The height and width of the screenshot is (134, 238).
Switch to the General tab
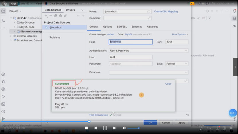94,27
